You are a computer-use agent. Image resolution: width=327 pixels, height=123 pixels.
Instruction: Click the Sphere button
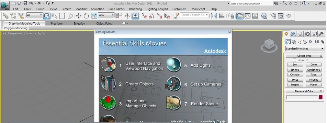[x=295, y=70]
